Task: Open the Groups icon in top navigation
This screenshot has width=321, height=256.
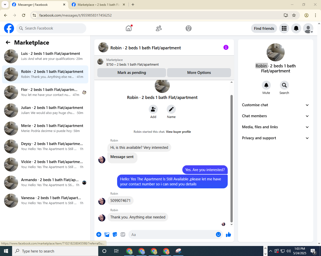Action: coord(189,28)
